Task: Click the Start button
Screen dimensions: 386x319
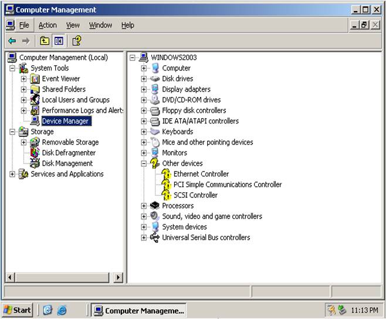Action: point(18,310)
